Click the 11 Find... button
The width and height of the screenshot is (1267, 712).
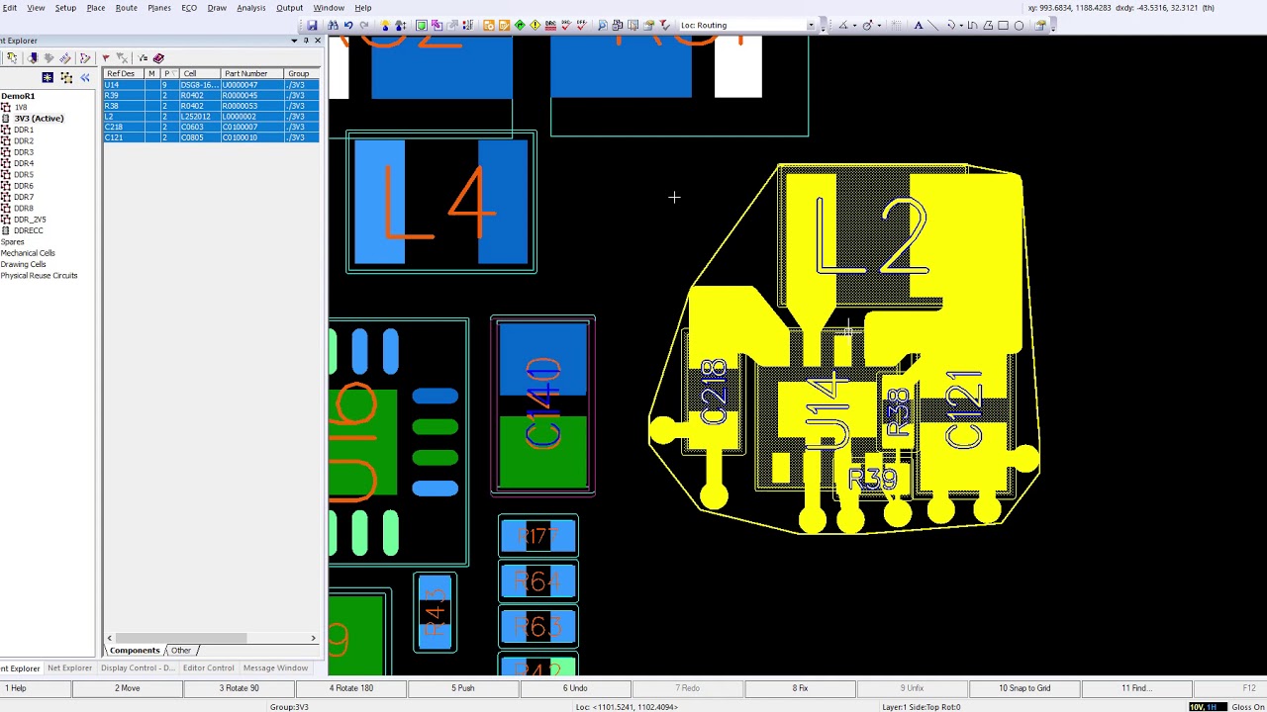click(1135, 688)
